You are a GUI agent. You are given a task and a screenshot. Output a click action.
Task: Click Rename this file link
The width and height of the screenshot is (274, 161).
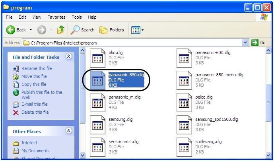37,68
